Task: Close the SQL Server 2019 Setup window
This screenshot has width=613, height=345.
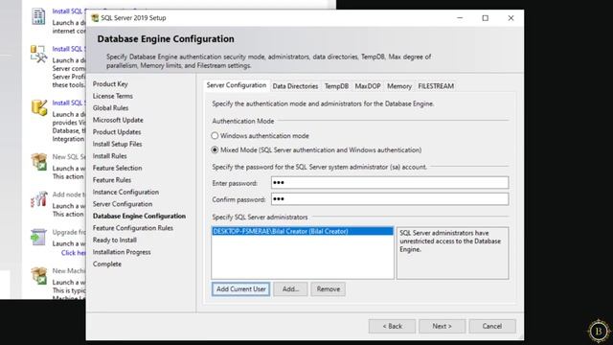Action: click(x=511, y=18)
